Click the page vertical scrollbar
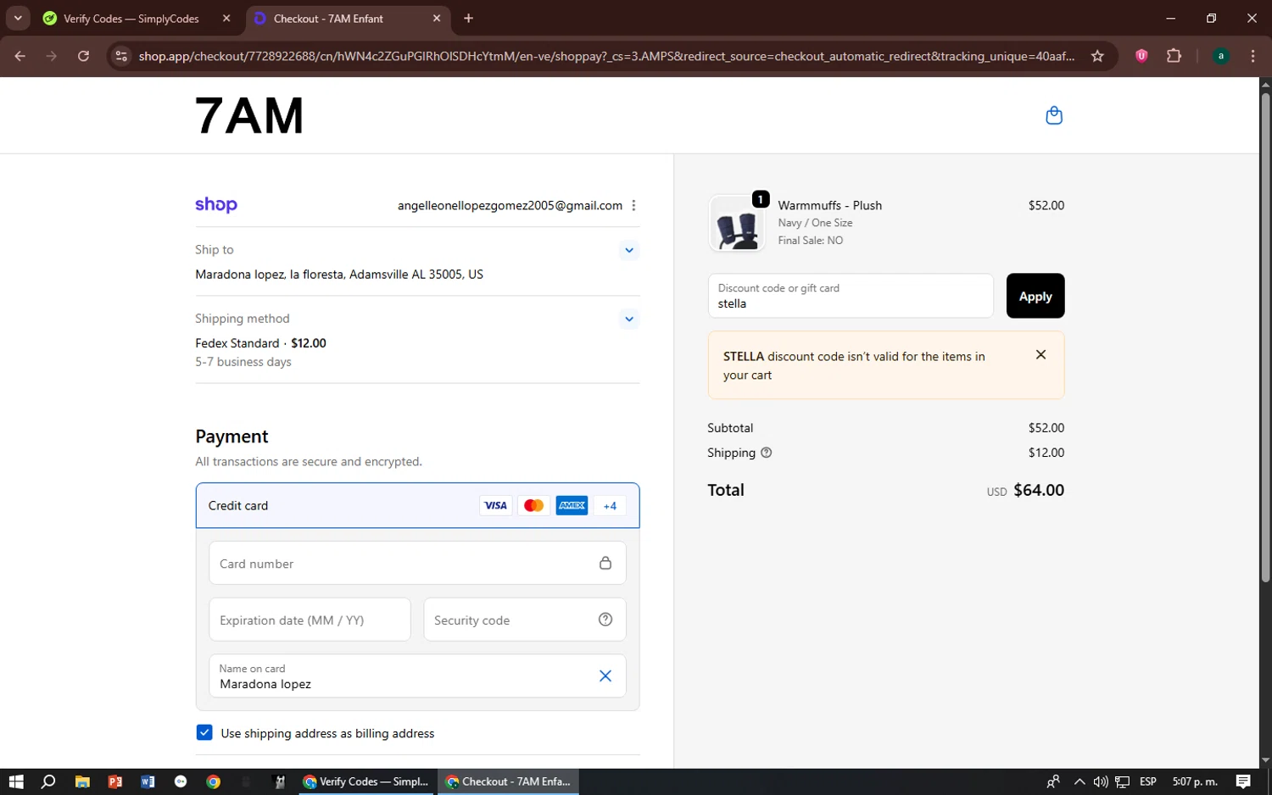Viewport: 1272px width, 795px height. click(x=1265, y=337)
